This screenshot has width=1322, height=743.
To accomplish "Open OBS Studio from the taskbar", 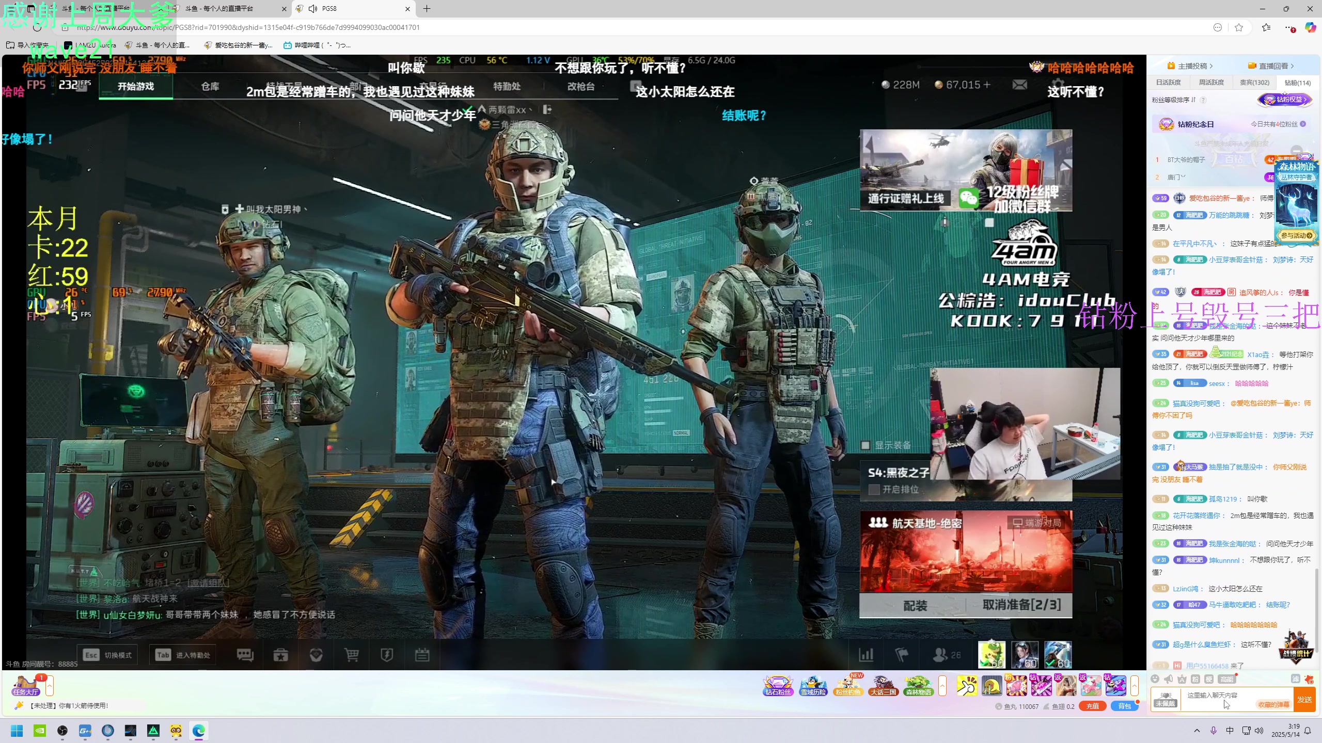I will pos(62,731).
